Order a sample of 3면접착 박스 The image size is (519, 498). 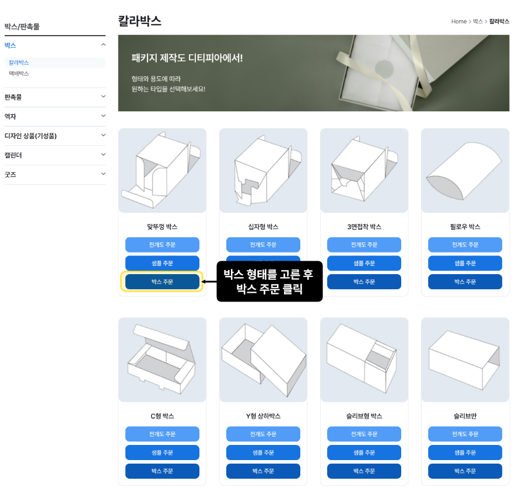point(364,264)
